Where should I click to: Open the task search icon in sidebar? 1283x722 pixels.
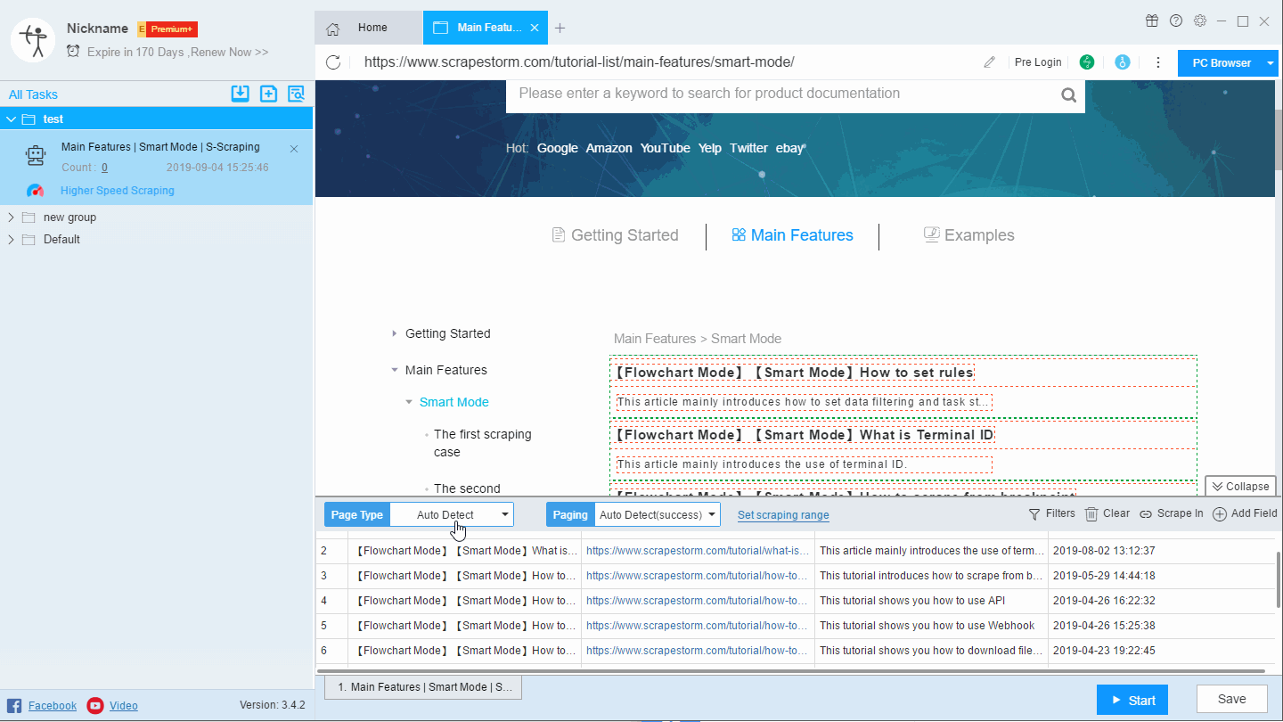click(296, 94)
